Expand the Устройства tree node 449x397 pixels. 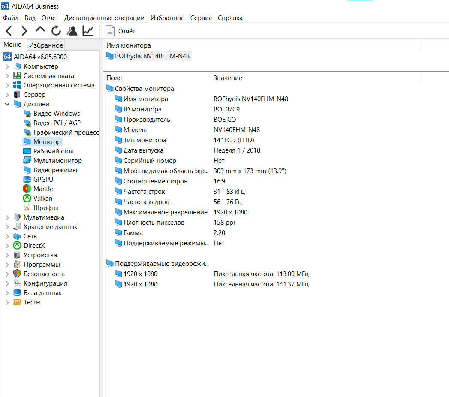coord(7,255)
